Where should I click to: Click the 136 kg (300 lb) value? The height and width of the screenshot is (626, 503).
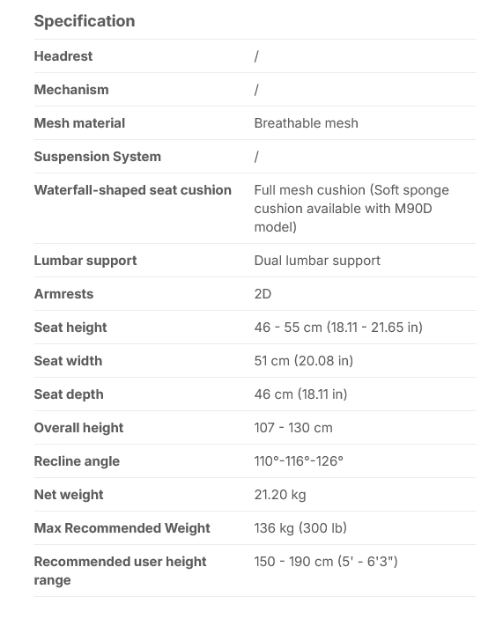tap(300, 528)
